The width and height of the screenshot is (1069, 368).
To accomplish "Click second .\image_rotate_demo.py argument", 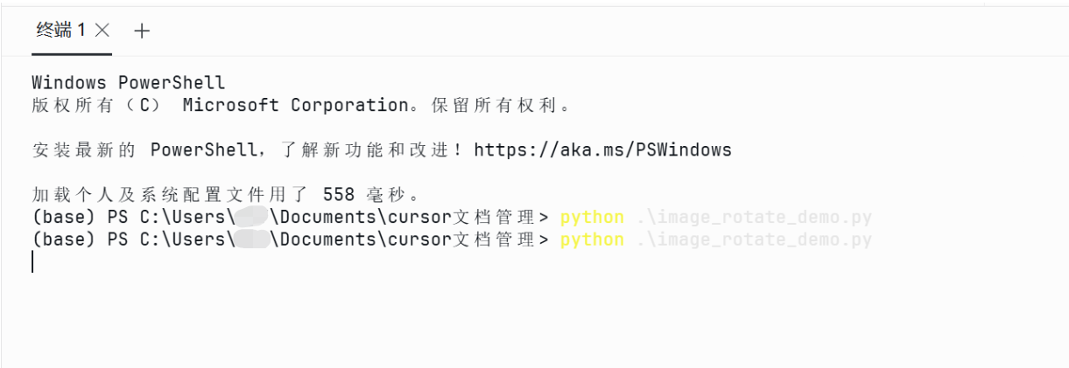I will (x=754, y=240).
